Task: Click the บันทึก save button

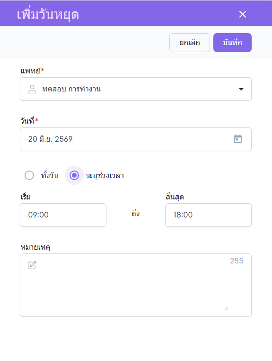Action: point(232,43)
